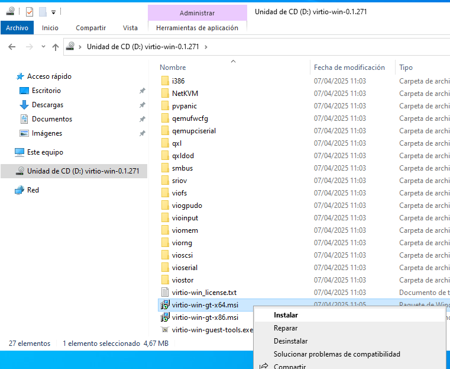Click the forward navigation arrow

tap(30, 47)
